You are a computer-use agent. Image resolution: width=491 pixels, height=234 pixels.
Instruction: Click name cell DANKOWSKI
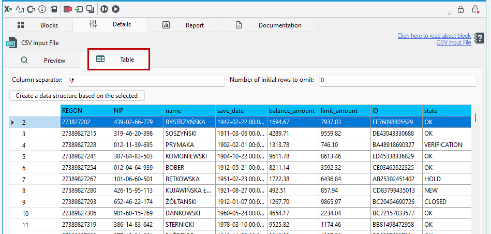point(190,214)
